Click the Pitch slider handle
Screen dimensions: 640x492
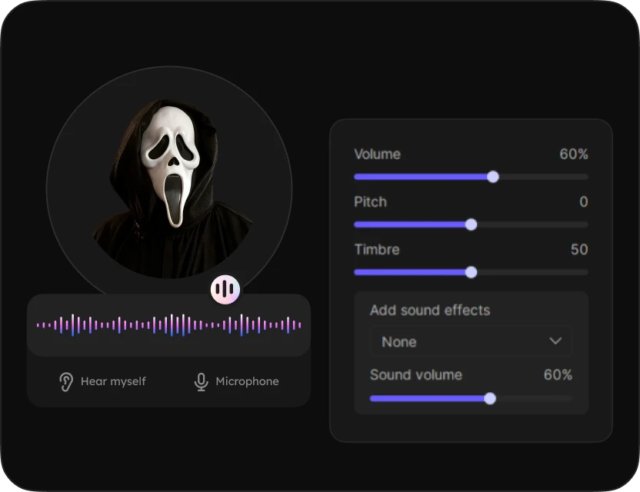pyautogui.click(x=472, y=224)
